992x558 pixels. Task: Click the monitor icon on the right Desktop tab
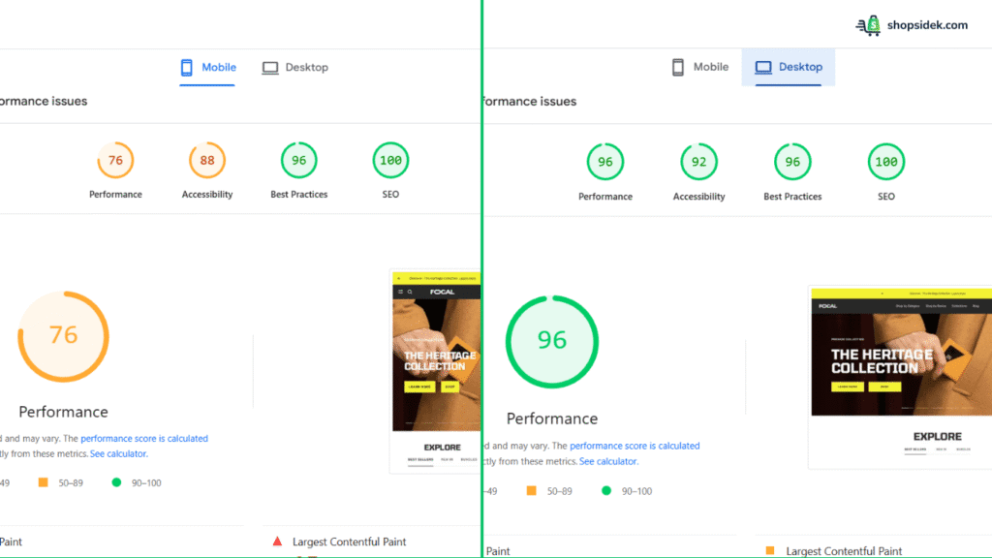[764, 66]
